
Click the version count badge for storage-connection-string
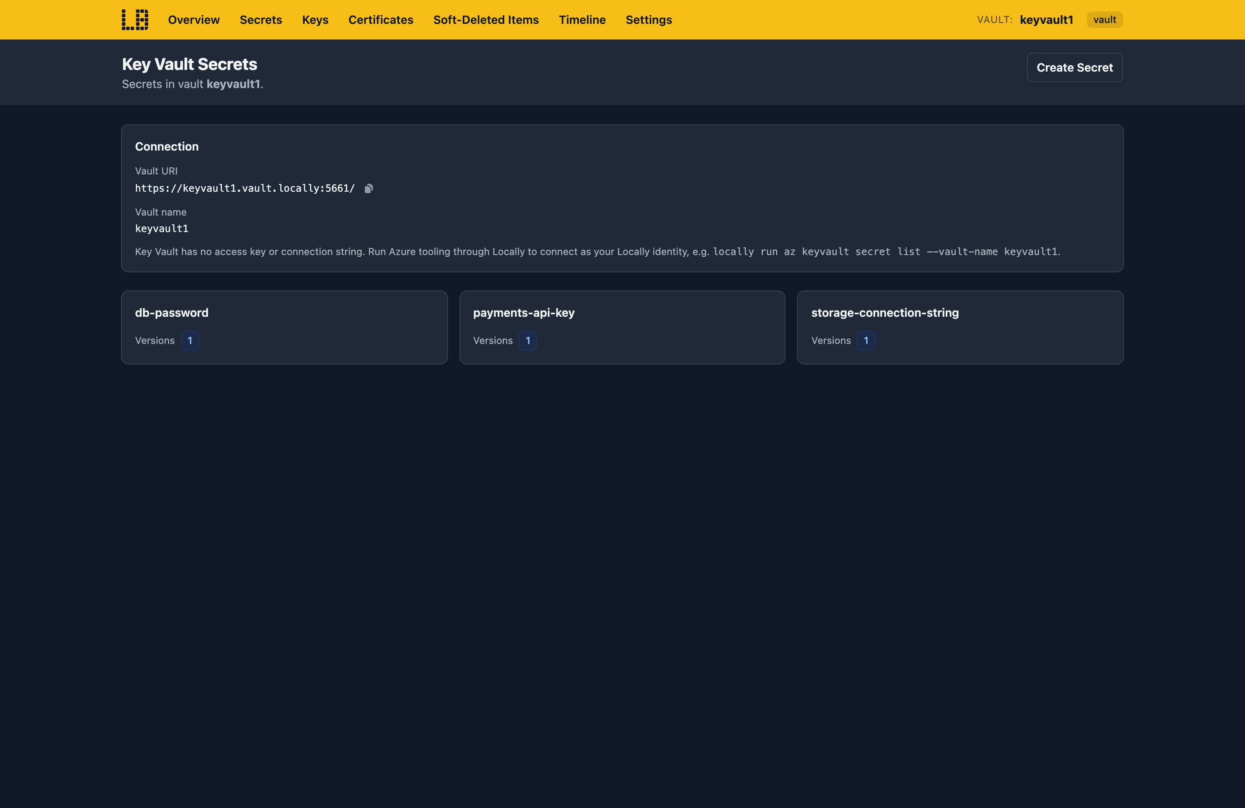click(x=866, y=341)
